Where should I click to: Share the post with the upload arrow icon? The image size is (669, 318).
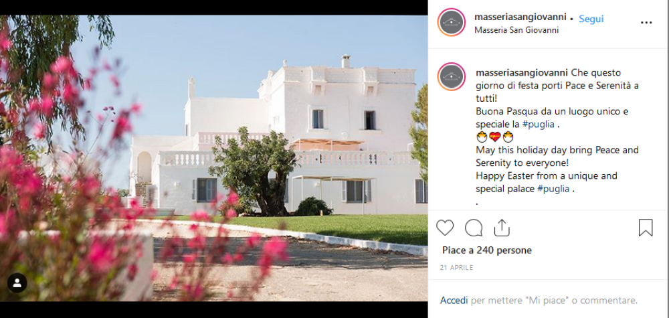[x=502, y=228]
